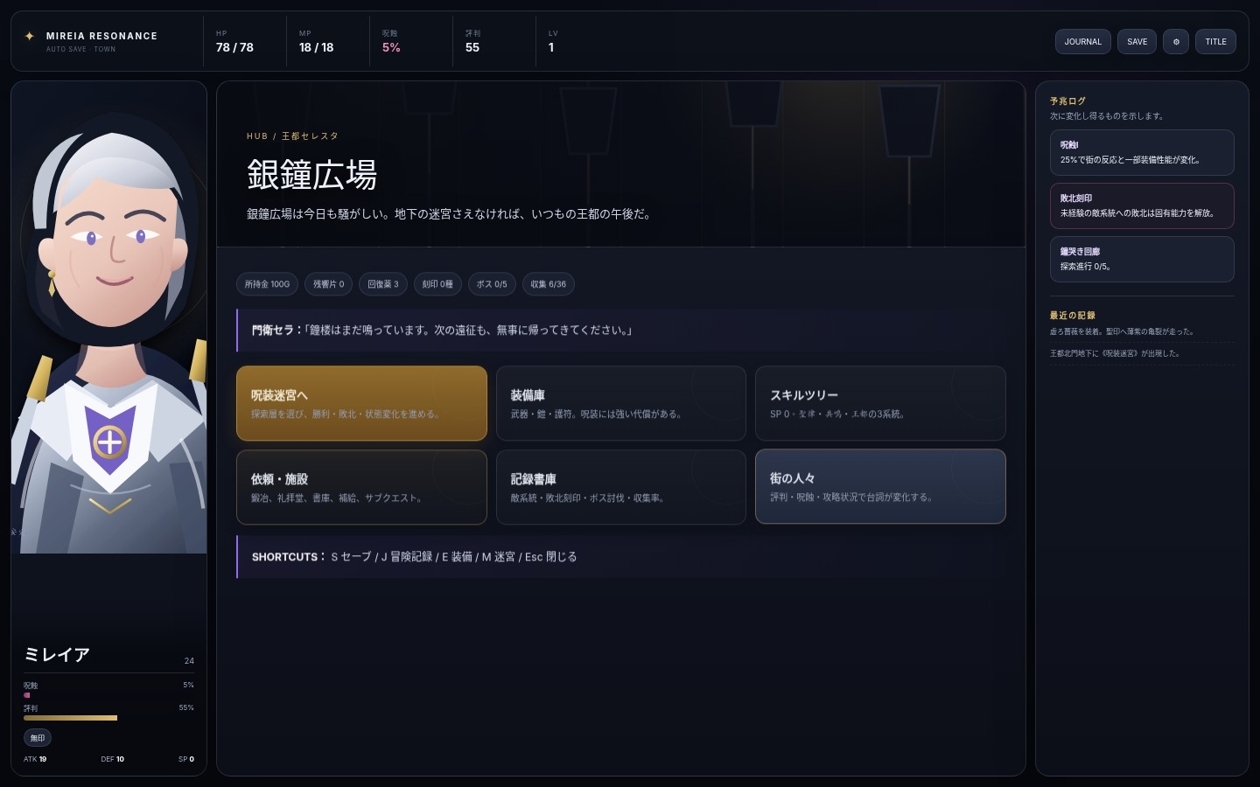Open the スキルツリー skill tree card
Viewport: 1260px width, 787px height.
coord(880,403)
